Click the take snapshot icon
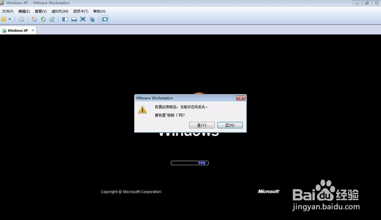Image resolution: width=381 pixels, height=220 pixels. tap(34, 19)
